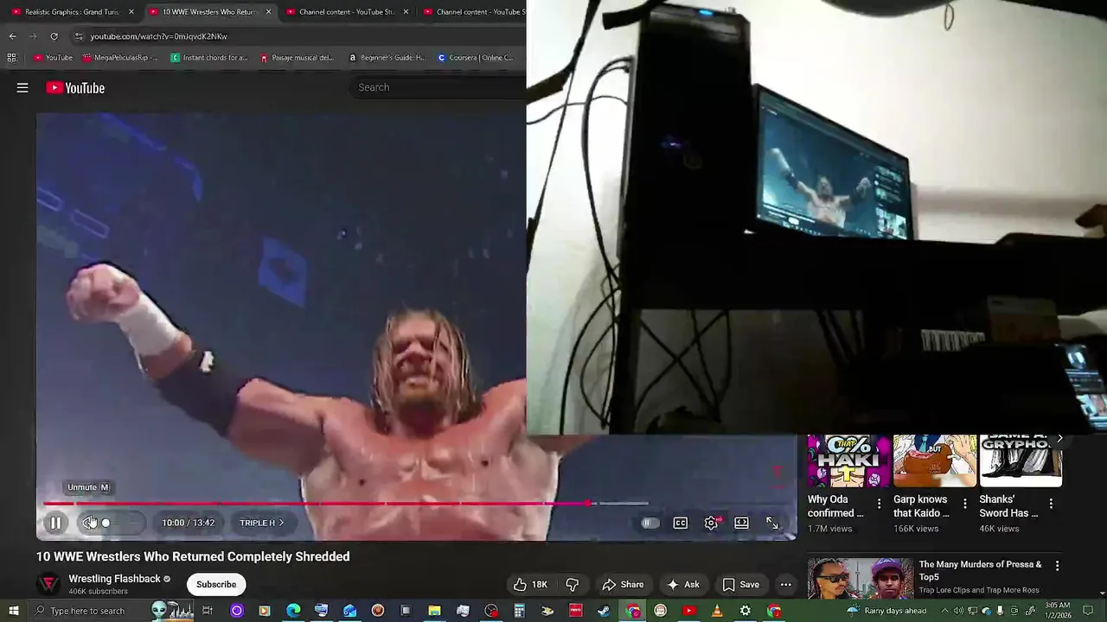
Task: Open the Windows Start menu
Action: click(x=13, y=611)
